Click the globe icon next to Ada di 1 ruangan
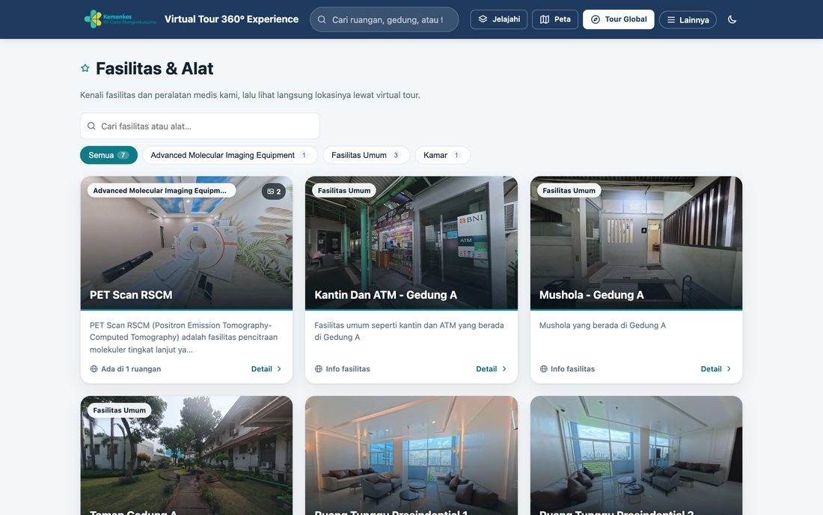Viewport: 823px width, 515px height. click(94, 369)
